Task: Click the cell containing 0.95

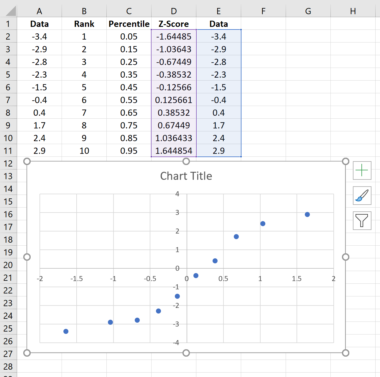Action: (x=129, y=151)
